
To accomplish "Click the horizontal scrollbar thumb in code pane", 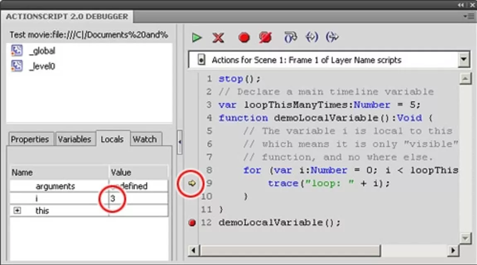I will pyautogui.click(x=290, y=250).
